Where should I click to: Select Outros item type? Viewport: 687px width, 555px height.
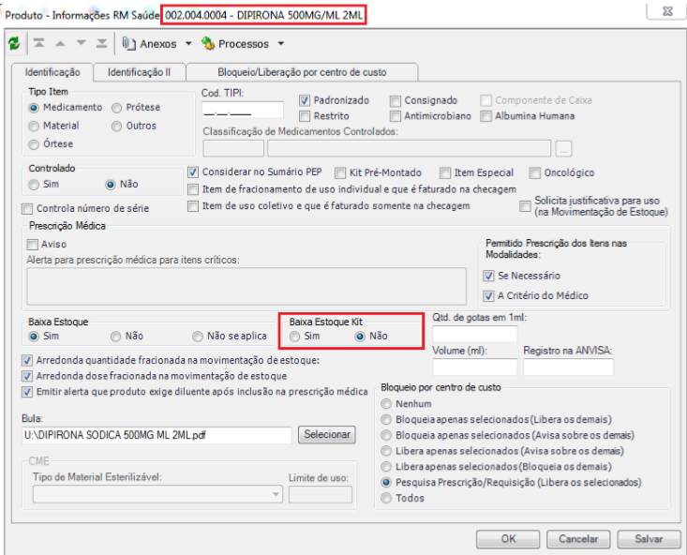116,127
